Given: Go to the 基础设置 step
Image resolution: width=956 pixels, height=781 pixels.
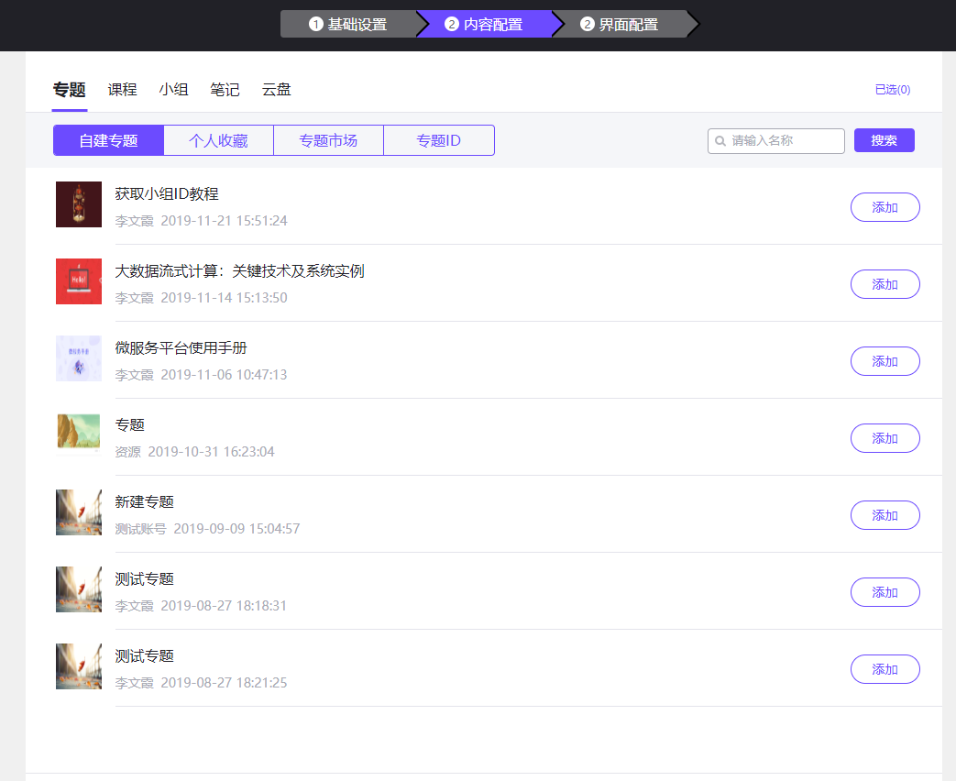Looking at the screenshot, I should point(348,25).
